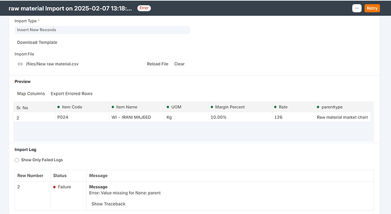Screen dimensions: 391x214
Task: Click Reload File
Action: click(x=158, y=64)
